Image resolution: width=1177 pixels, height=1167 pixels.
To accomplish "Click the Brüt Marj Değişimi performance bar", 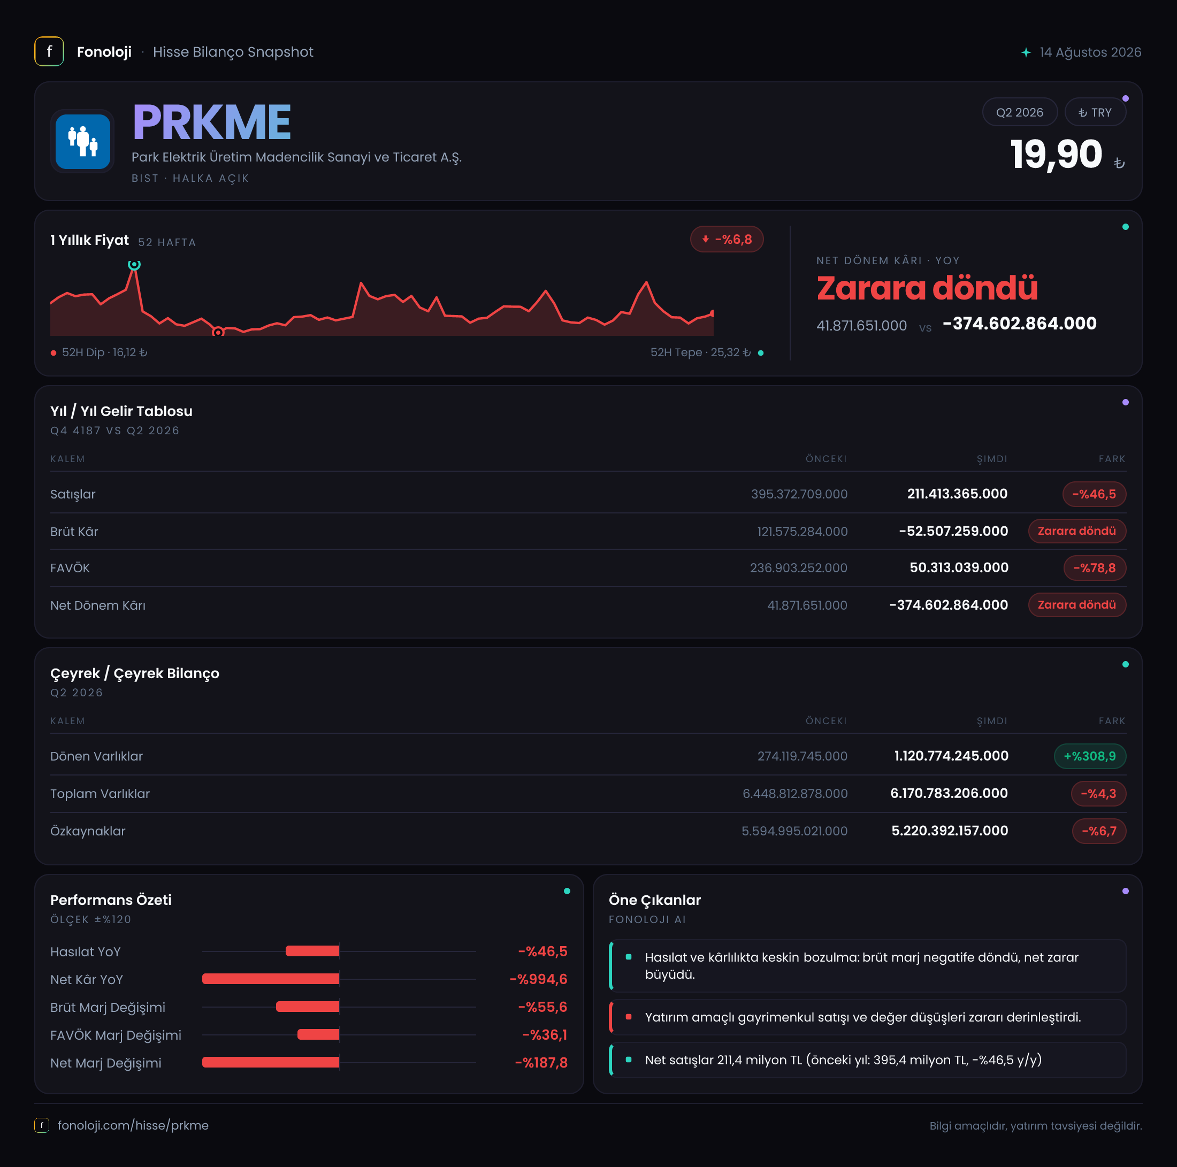I will (x=308, y=1007).
